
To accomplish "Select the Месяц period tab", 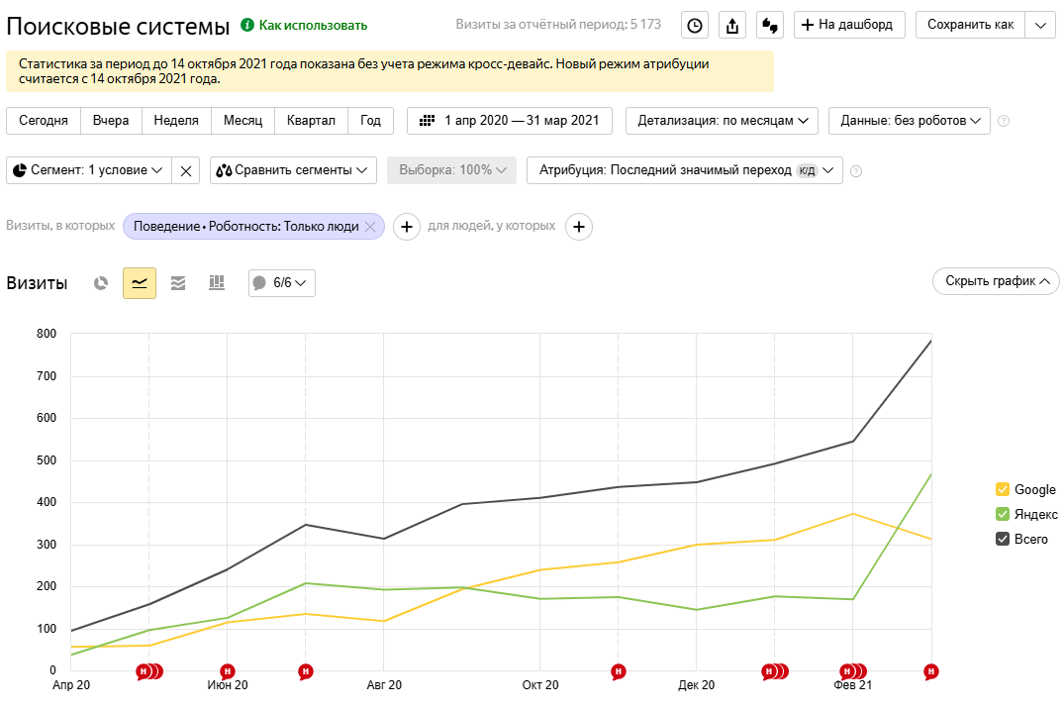I will (242, 121).
